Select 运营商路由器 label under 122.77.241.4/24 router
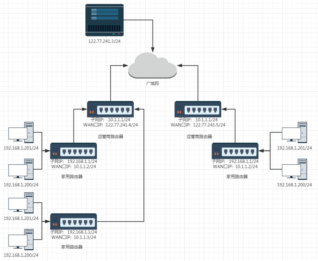Viewport: 318px width, 261px height. [x=110, y=137]
